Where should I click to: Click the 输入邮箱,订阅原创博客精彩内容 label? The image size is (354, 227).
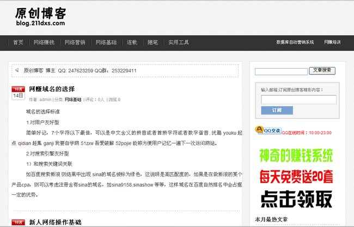(292, 89)
